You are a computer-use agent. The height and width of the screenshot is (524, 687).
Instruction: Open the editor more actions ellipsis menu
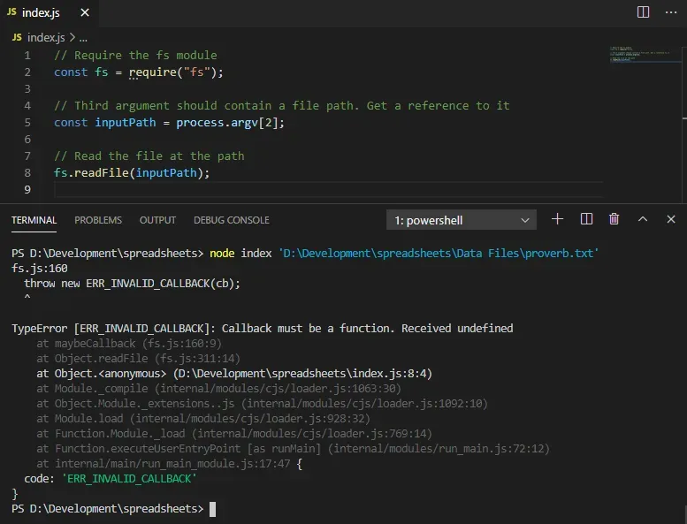tap(670, 12)
